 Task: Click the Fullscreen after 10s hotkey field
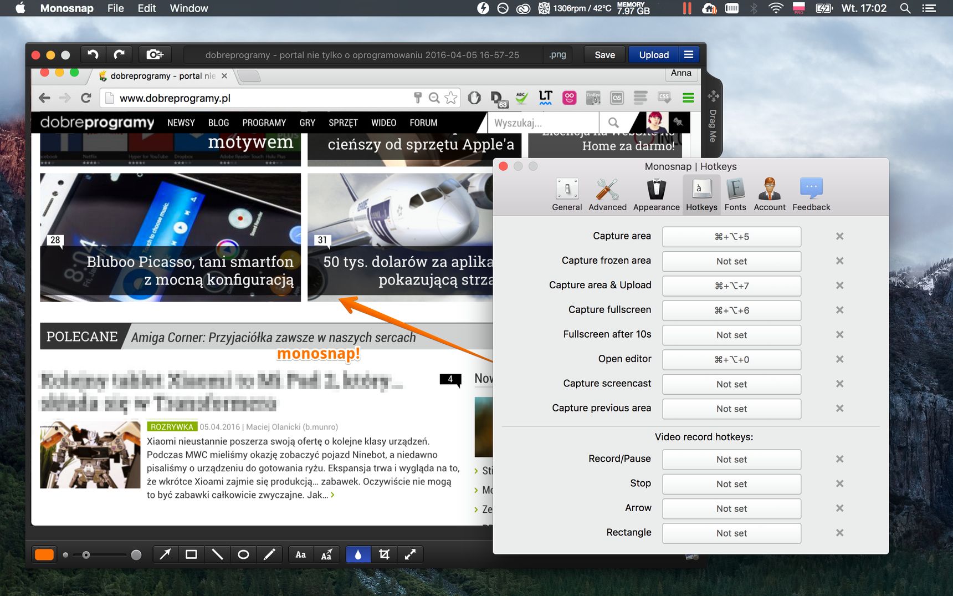tap(731, 335)
